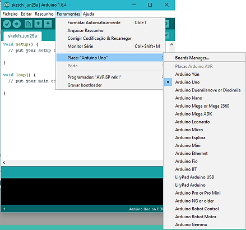Viewport: 246px width, 230px height.
Task: Select board Arduino Robot Motor
Action: 205,217
